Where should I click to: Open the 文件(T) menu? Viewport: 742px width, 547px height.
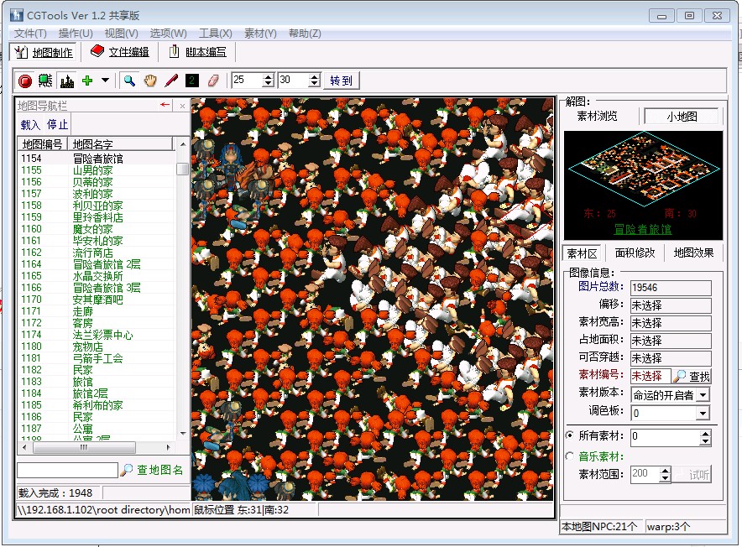[x=30, y=34]
